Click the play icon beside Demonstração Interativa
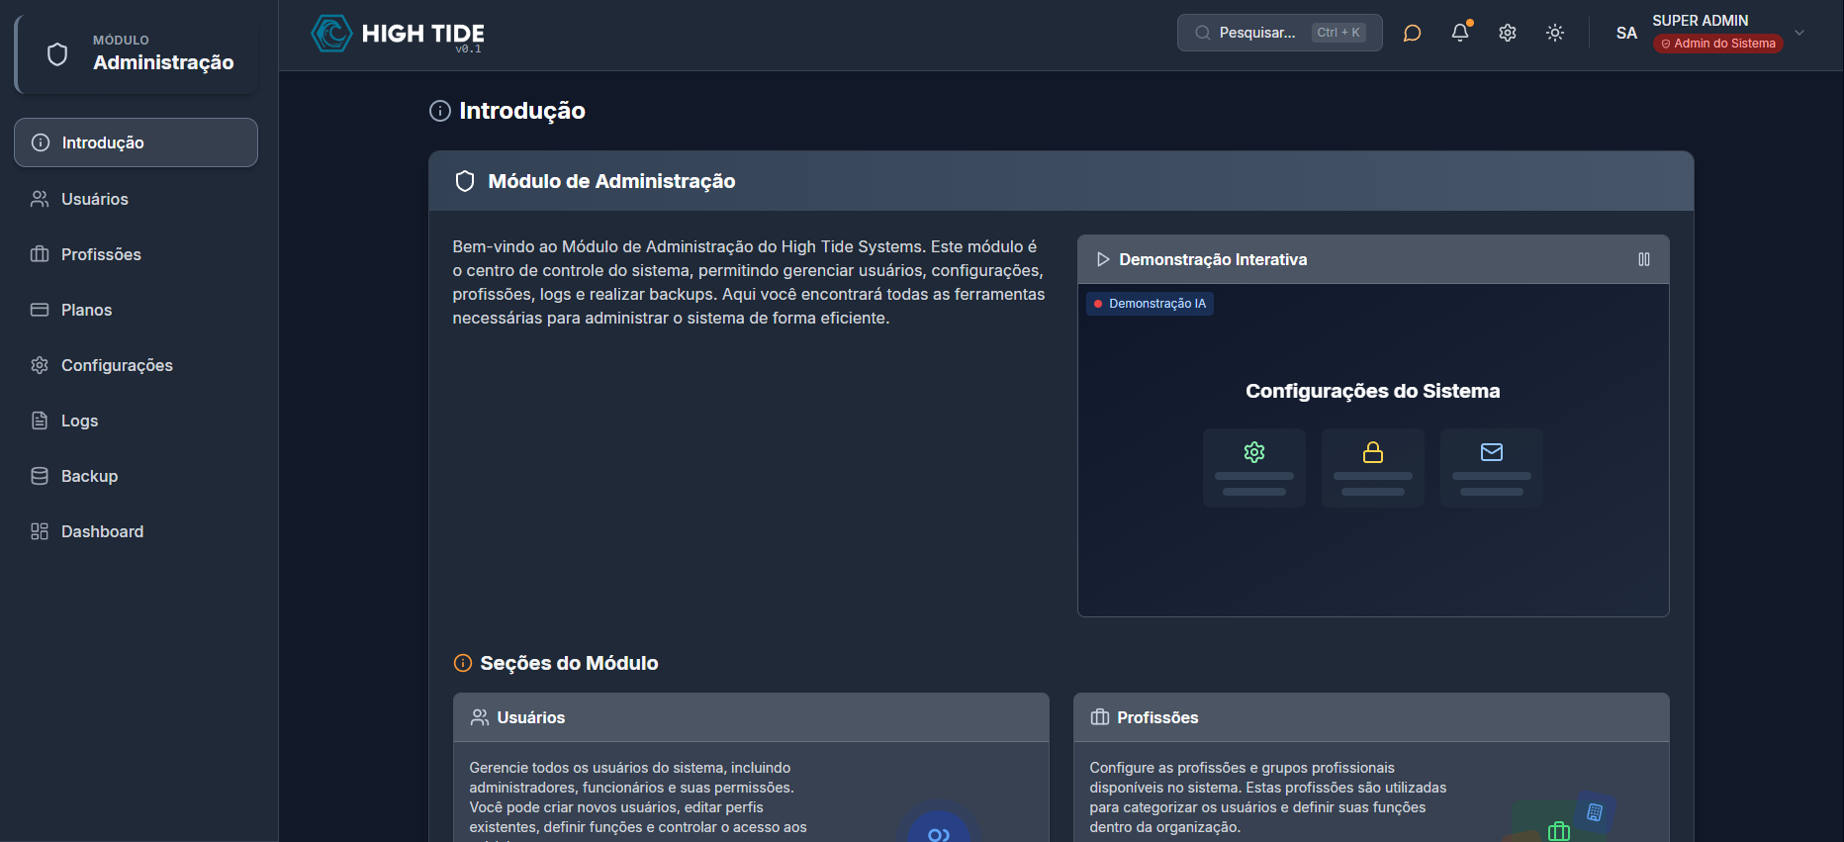The height and width of the screenshot is (842, 1844). 1102,259
